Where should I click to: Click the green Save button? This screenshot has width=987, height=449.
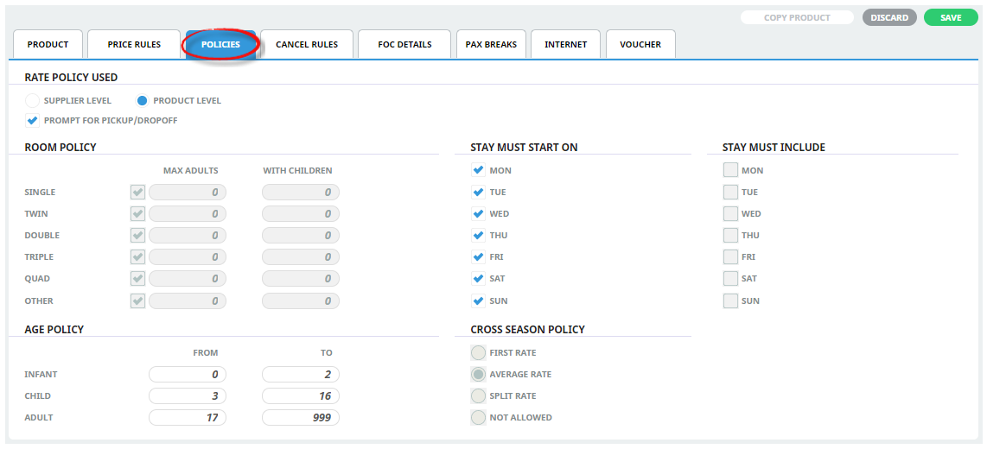click(951, 17)
